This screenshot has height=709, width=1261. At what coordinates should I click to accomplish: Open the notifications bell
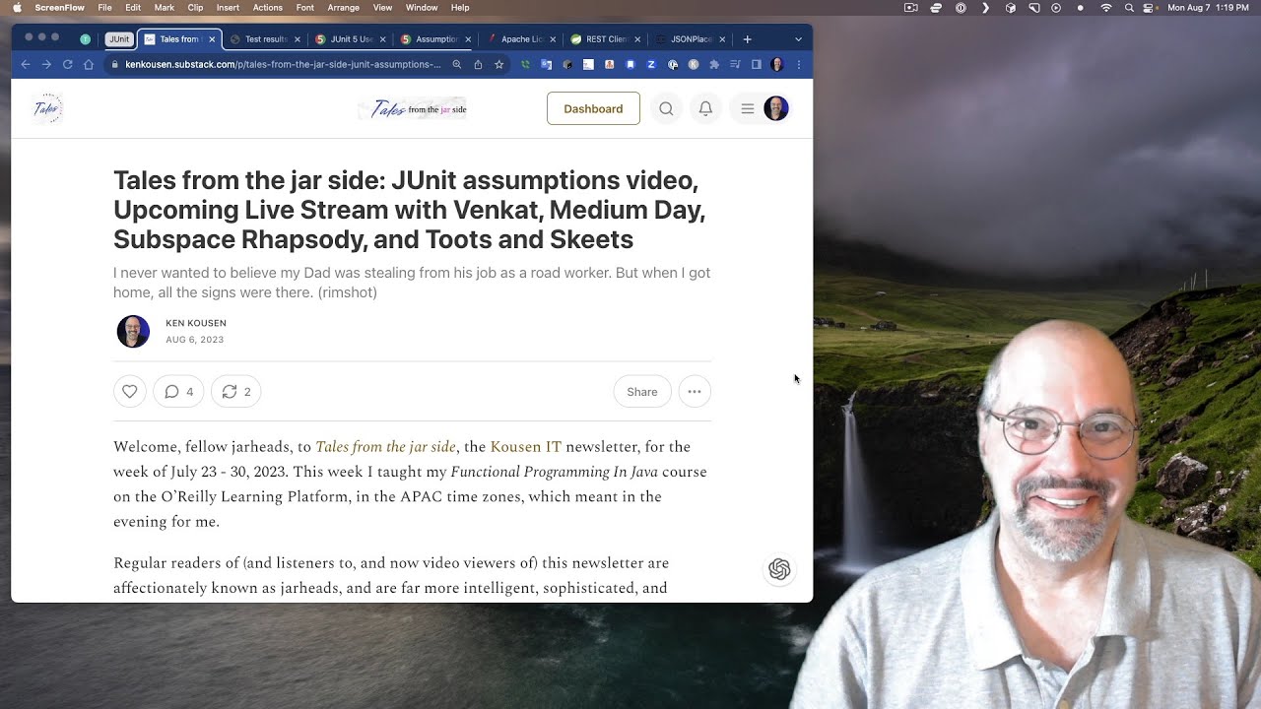[705, 109]
